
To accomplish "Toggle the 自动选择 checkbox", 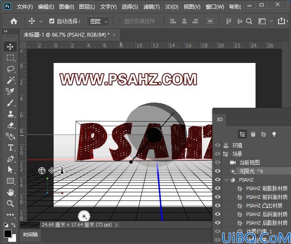I will (x=51, y=21).
